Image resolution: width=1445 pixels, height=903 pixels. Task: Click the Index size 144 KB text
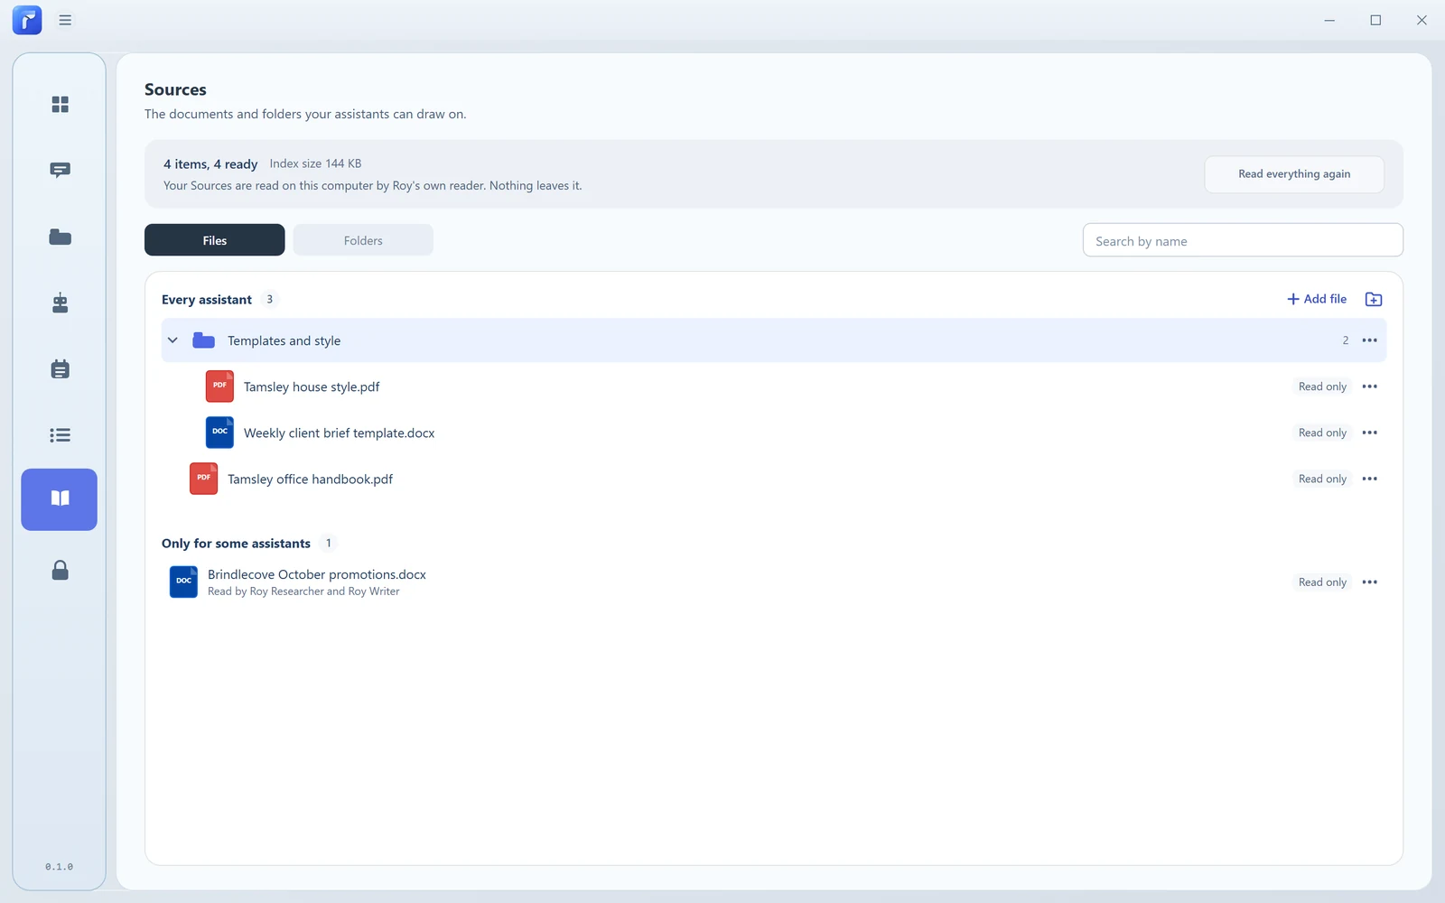[315, 163]
